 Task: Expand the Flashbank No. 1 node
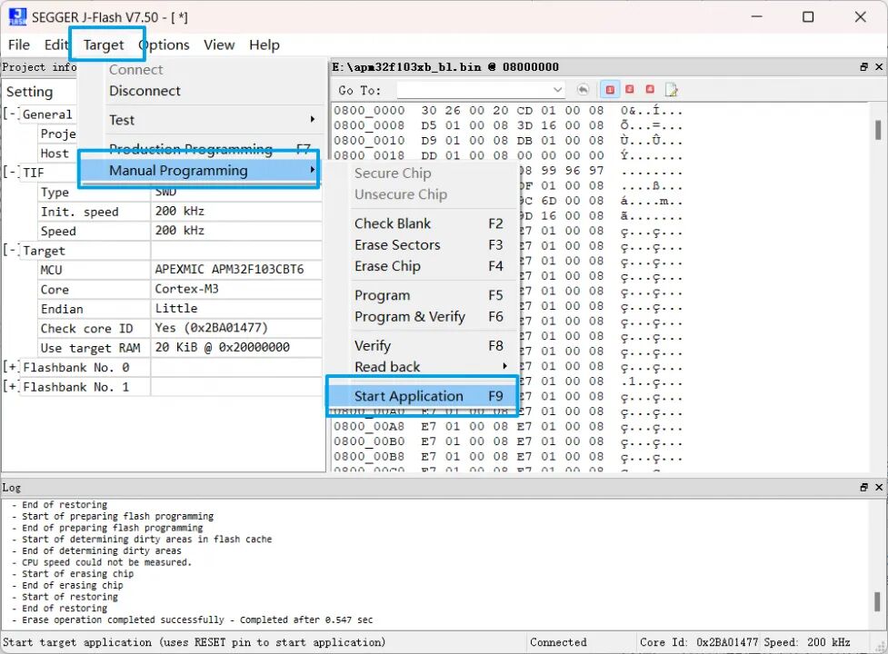click(11, 387)
